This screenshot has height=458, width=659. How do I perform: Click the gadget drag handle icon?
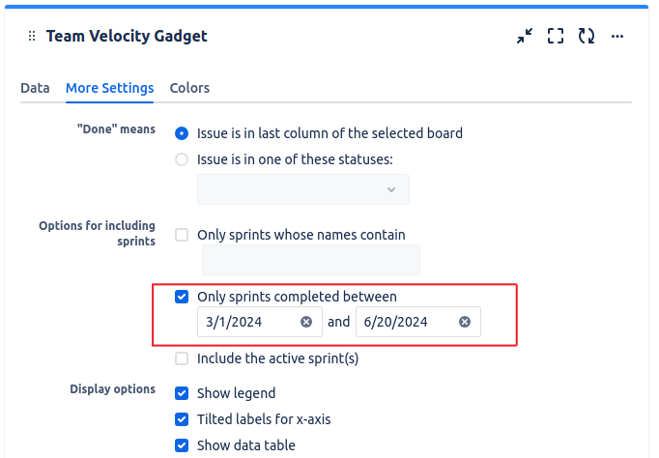tap(32, 36)
